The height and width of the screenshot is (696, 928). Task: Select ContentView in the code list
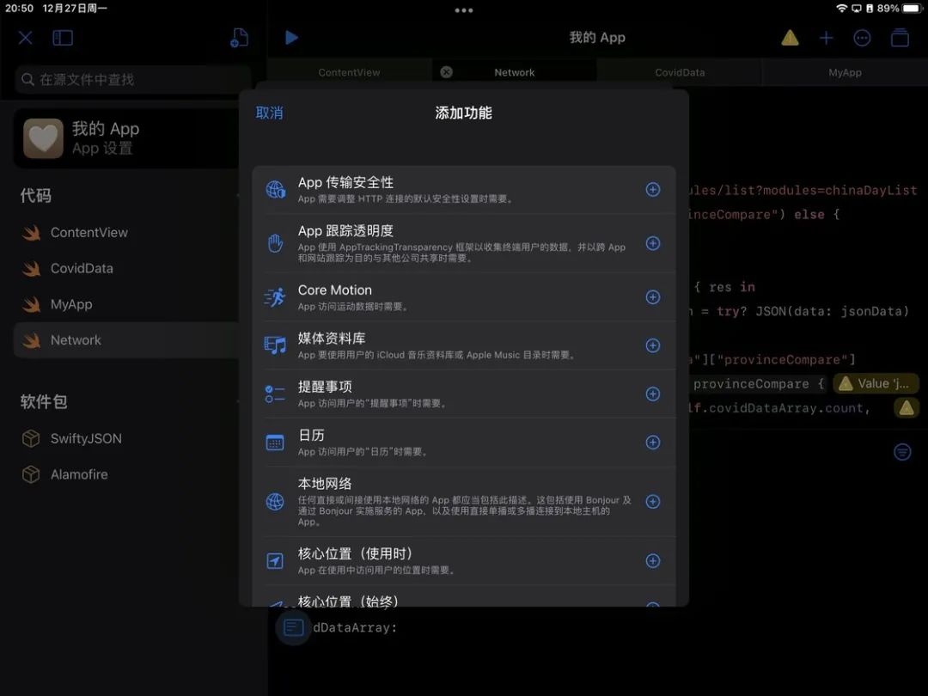pos(126,233)
